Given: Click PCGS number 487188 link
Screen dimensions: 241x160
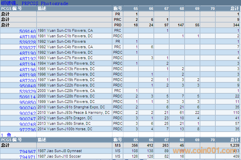Looking at the screenshot, I should (x=28, y=37).
